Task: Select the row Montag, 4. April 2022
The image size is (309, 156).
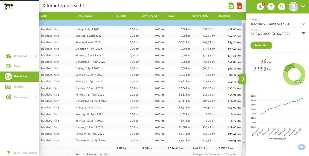Action: coord(141,42)
